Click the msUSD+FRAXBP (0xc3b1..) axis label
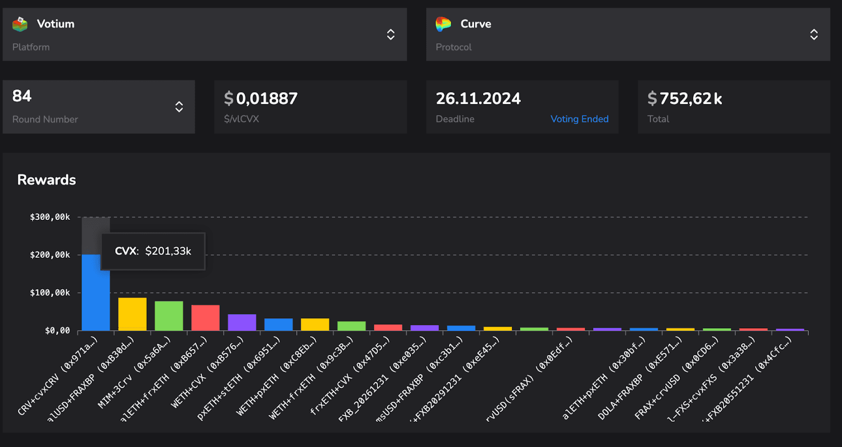The width and height of the screenshot is (842, 447). pyautogui.click(x=419, y=378)
